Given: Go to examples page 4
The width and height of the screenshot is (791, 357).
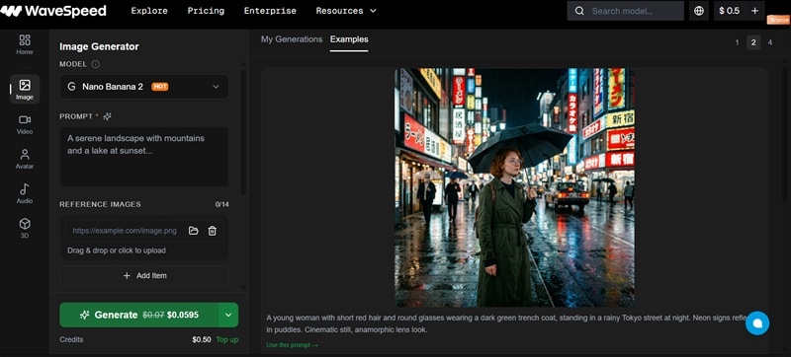Looking at the screenshot, I should tap(770, 42).
